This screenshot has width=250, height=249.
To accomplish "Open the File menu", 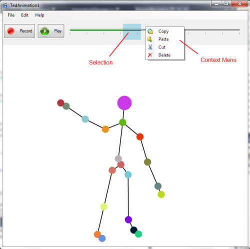I will pos(11,15).
